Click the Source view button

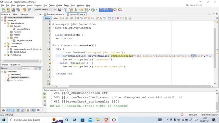tap(47, 18)
